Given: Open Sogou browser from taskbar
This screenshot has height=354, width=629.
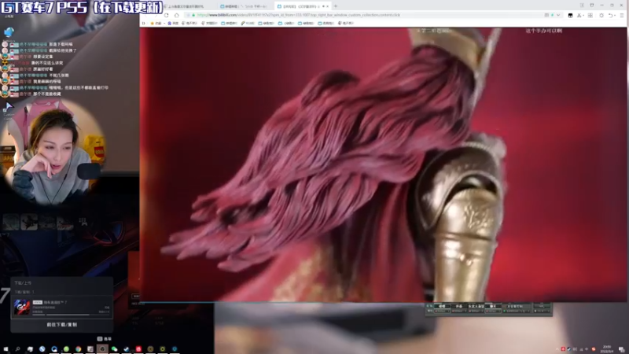Looking at the screenshot, I should 42,349.
